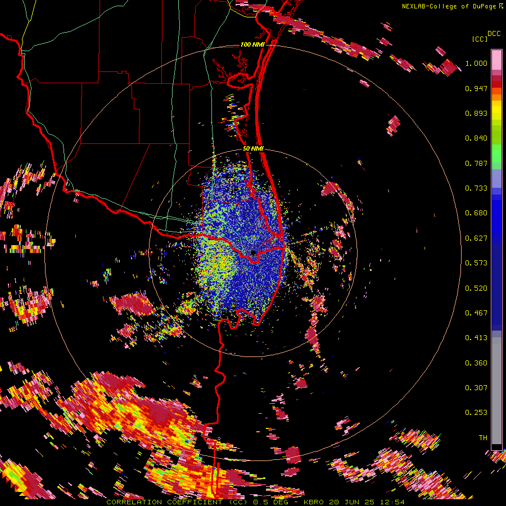Image resolution: width=506 pixels, height=506 pixels.
Task: Select the 0.360 legend value
Action: [476, 363]
